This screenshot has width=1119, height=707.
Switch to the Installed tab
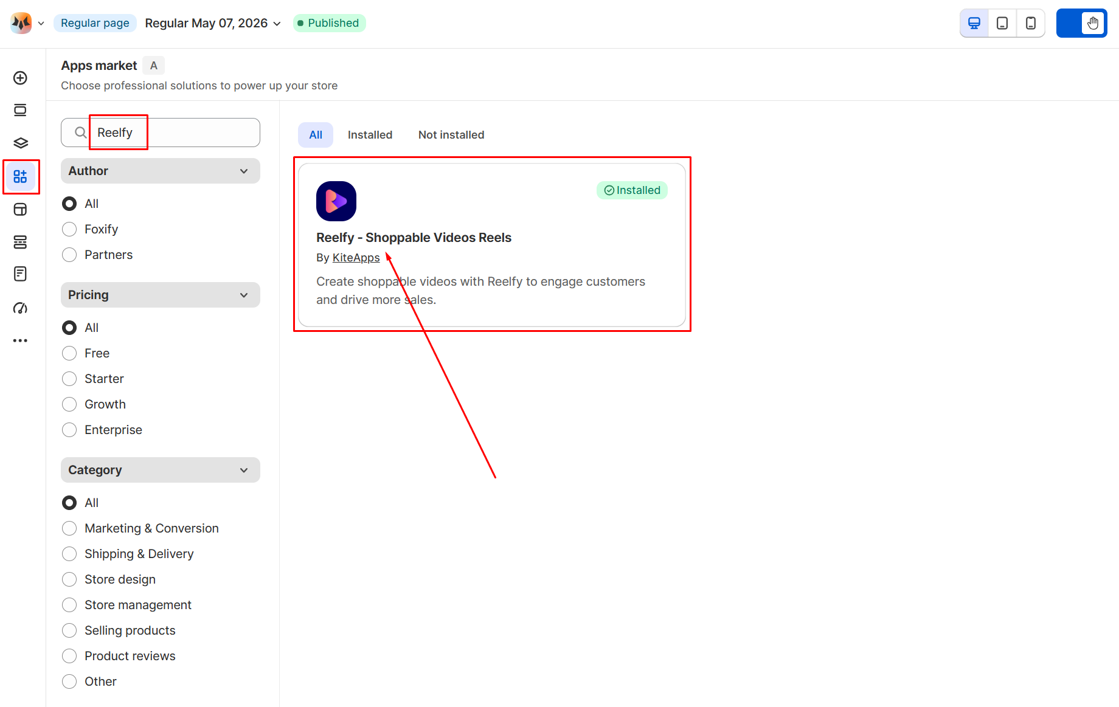(x=370, y=135)
